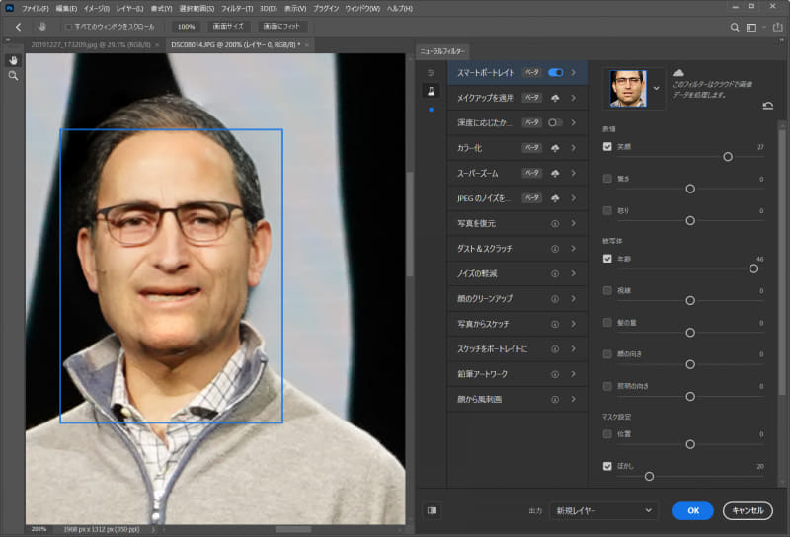Image resolution: width=790 pixels, height=537 pixels.
Task: Enable the 深度に応じたかすみ filter toggle
Action: point(555,122)
